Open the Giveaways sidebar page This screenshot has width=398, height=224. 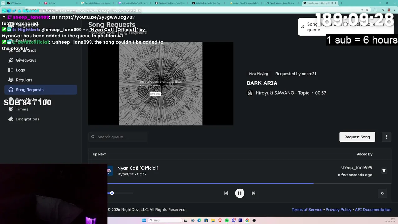[x=41, y=60]
